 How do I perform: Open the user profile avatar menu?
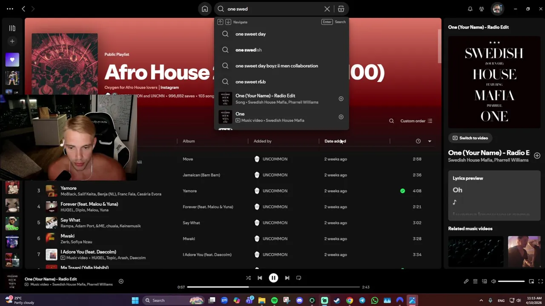tap(497, 9)
